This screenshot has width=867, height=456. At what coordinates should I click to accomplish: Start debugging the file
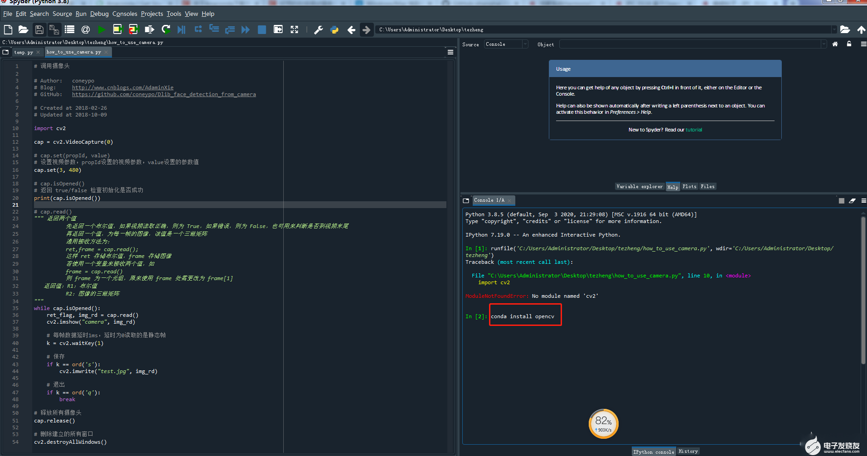pos(181,30)
